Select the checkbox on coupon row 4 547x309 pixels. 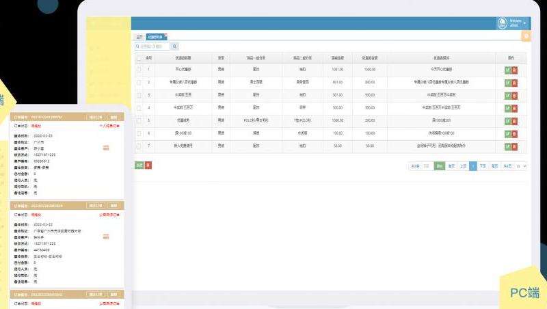tap(139, 108)
